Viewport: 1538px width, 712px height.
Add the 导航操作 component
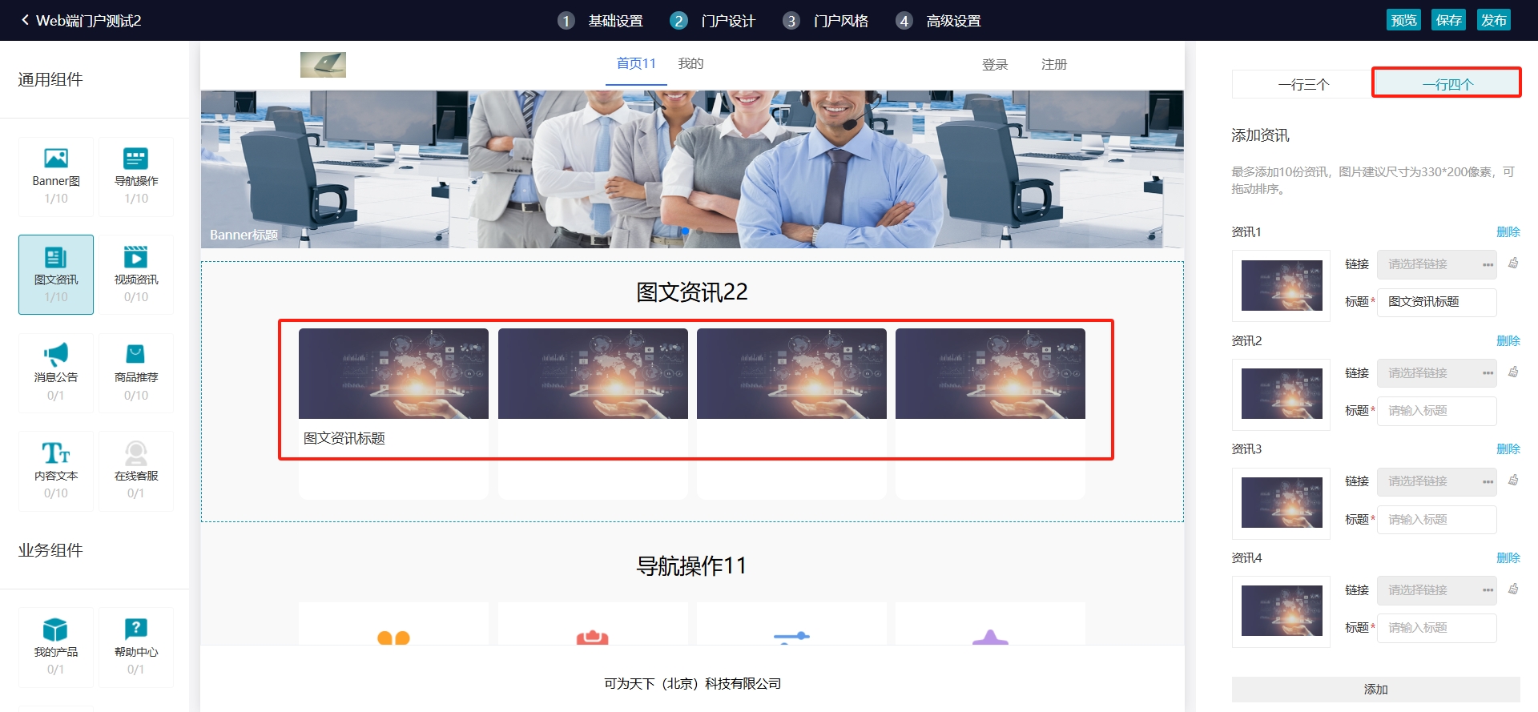[x=136, y=177]
